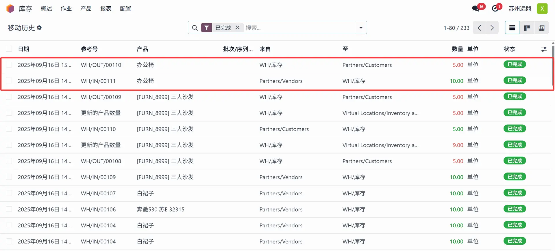Open the messages chat icon
555x251 pixels.
point(476,9)
